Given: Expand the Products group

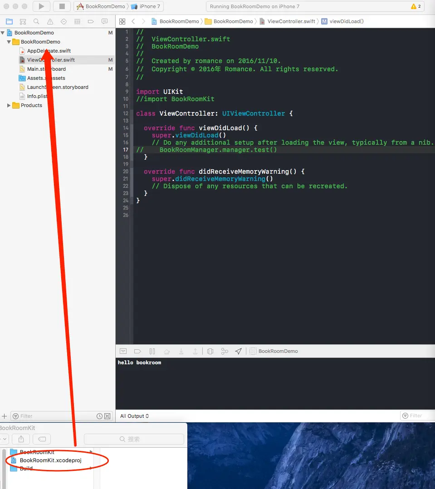Looking at the screenshot, I should coord(9,105).
